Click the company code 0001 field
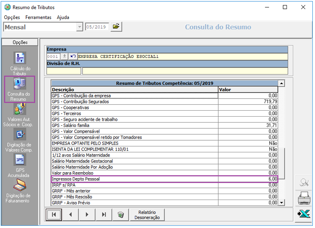The height and width of the screenshot is (228, 315). [x=53, y=56]
